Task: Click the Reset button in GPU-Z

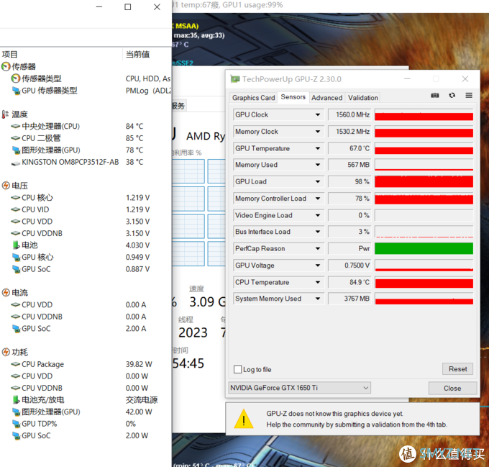Action: click(457, 369)
